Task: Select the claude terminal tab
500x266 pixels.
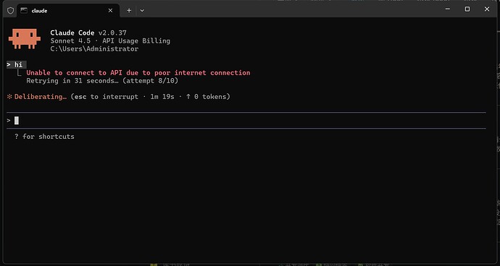Action: coord(68,11)
